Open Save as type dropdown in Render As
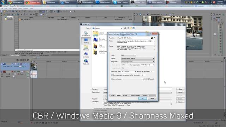Viewport: 226px width, 127px height. pyautogui.click(x=138, y=92)
